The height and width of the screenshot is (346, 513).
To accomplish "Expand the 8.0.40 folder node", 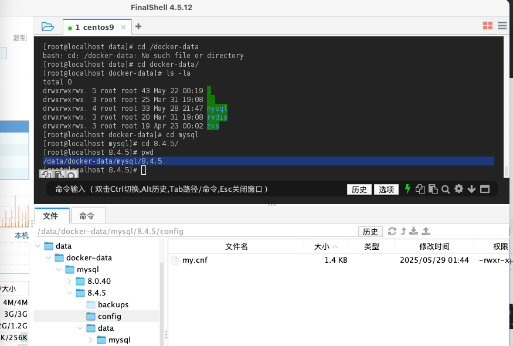I will (69, 281).
